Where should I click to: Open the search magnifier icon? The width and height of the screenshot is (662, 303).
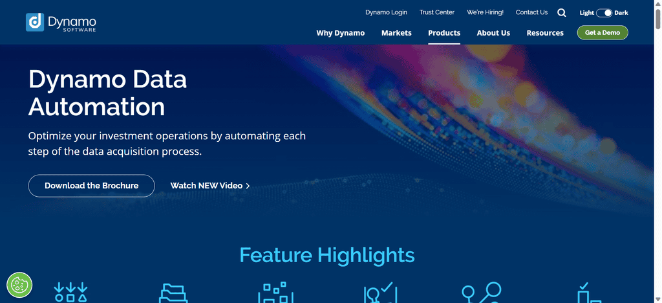point(562,13)
